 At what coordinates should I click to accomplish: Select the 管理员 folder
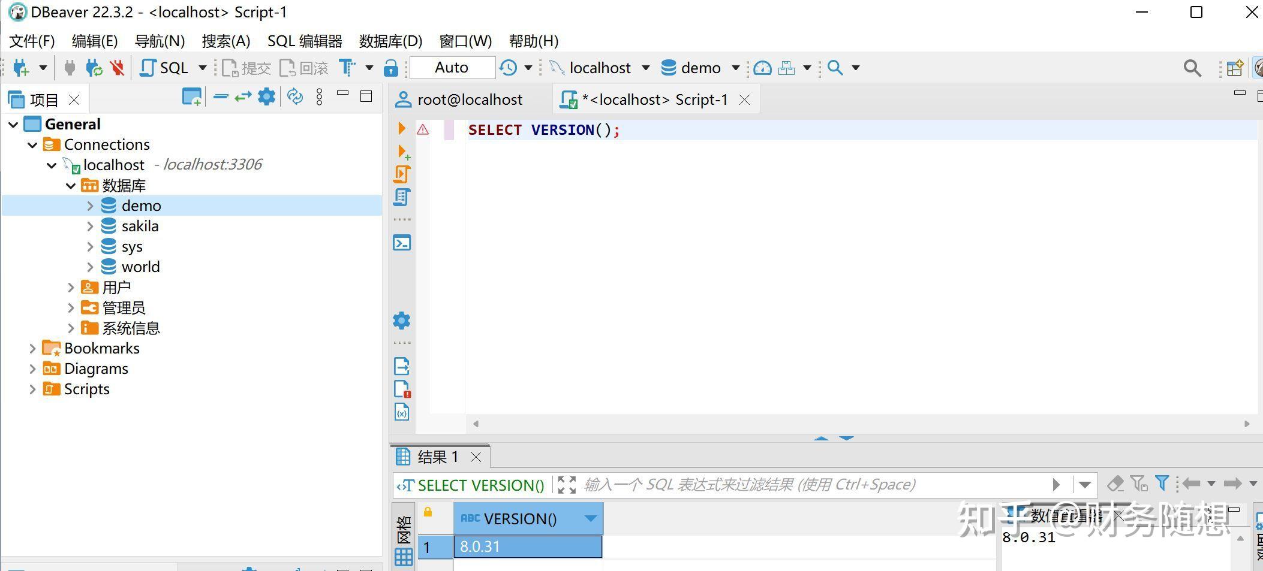pos(124,308)
